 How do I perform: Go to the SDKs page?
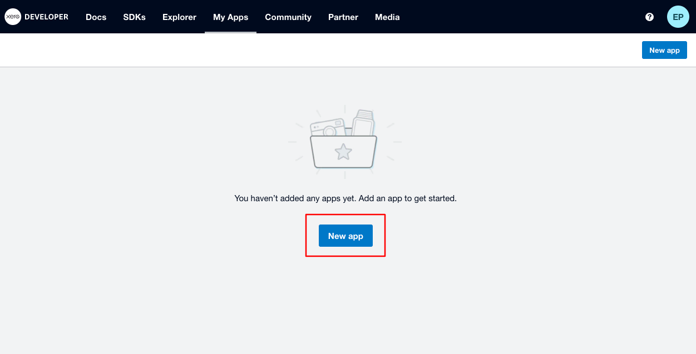pos(134,17)
